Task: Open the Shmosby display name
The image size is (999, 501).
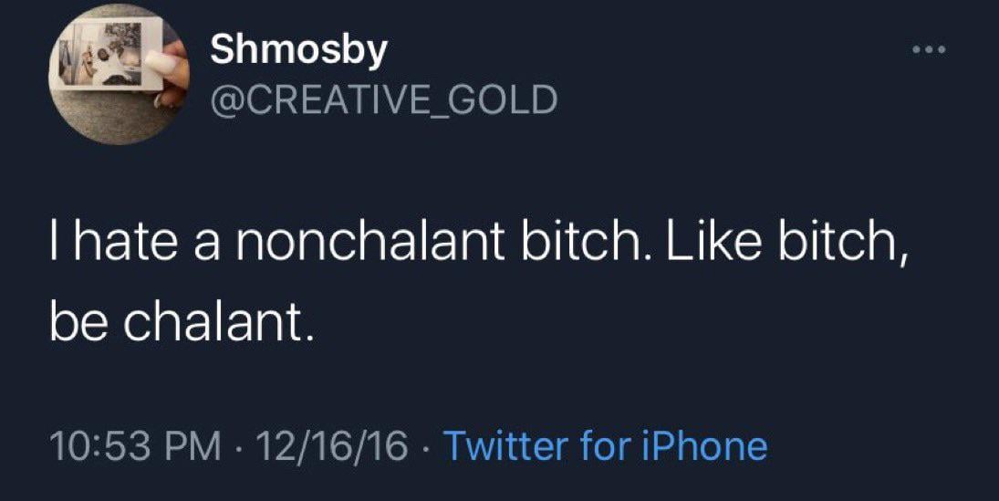Action: tap(298, 50)
